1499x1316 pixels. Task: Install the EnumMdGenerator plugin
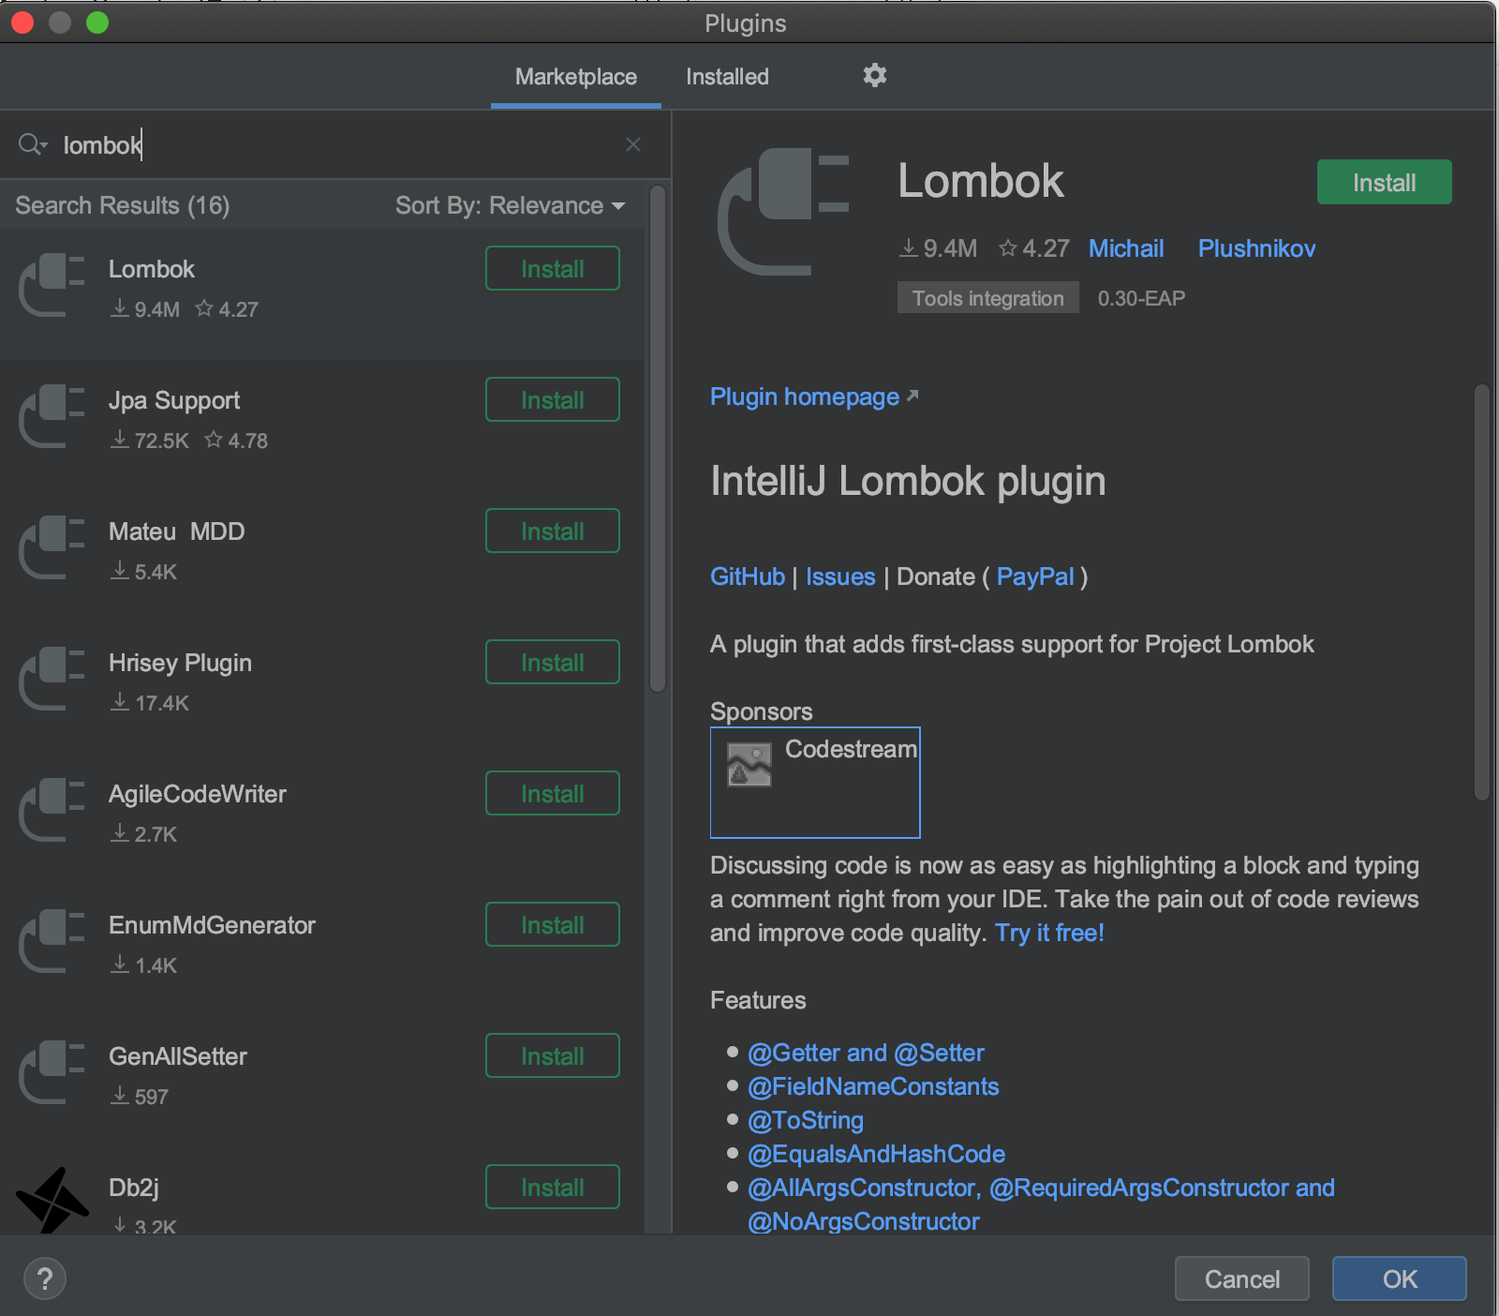[x=553, y=925]
